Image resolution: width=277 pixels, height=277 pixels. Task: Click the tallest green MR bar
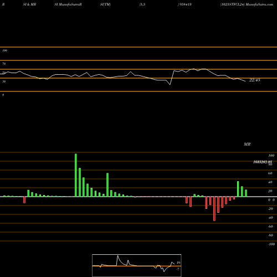(76, 175)
